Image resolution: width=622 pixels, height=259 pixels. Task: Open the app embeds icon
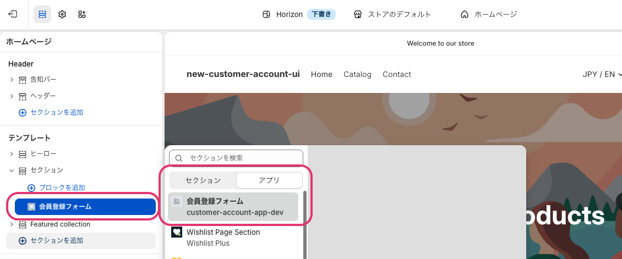(x=81, y=15)
